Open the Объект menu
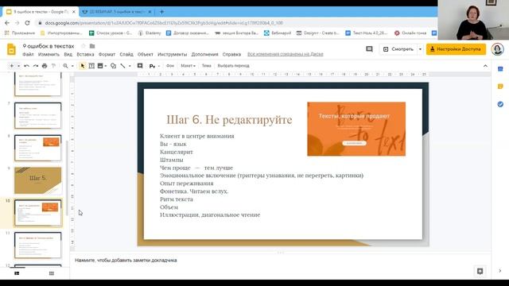This screenshot has height=286, width=509. [x=145, y=55]
